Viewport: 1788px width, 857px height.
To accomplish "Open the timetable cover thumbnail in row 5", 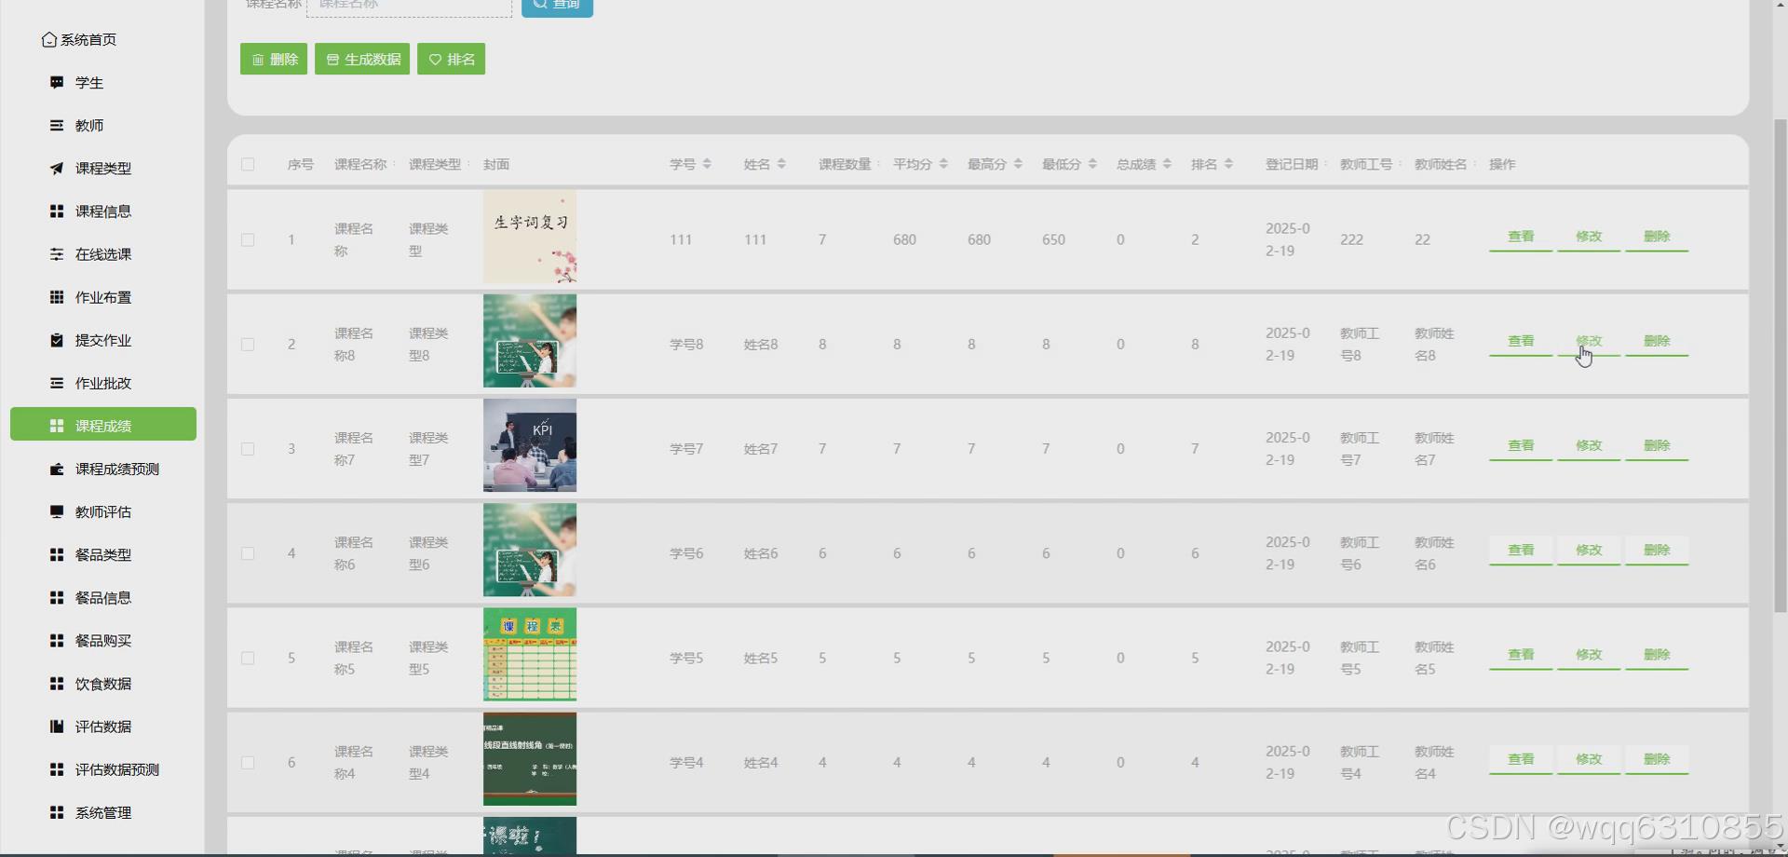I will coord(530,655).
